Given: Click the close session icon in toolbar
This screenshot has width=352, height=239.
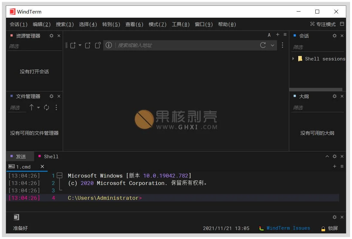Looking at the screenshot, I should coord(88,45).
